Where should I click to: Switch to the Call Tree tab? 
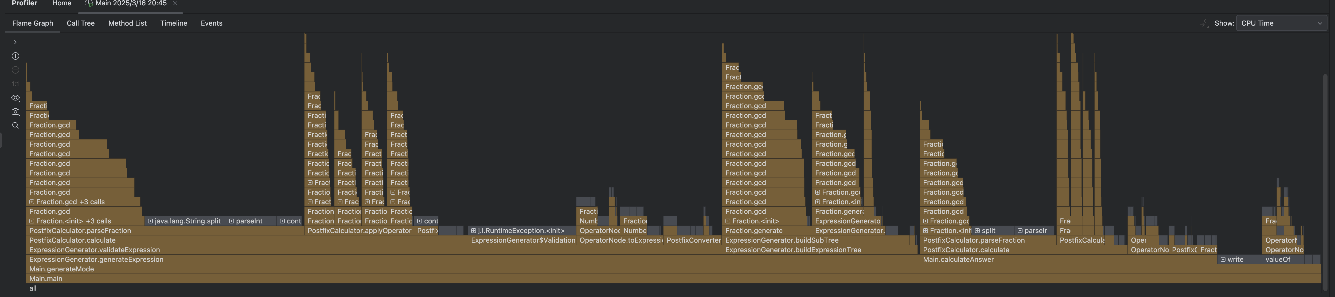(x=80, y=23)
